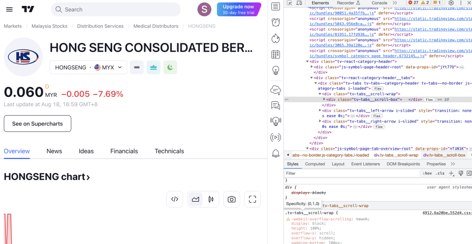Collapse the tv-react-category-header__tabs div node

[312, 78]
